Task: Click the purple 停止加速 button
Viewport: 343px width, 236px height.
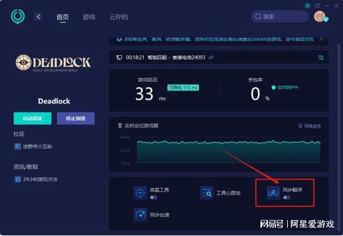Action: [x=76, y=118]
